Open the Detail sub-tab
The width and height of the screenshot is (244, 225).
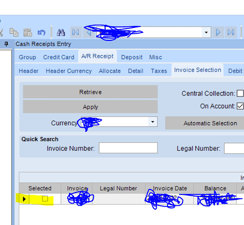pyautogui.click(x=136, y=71)
